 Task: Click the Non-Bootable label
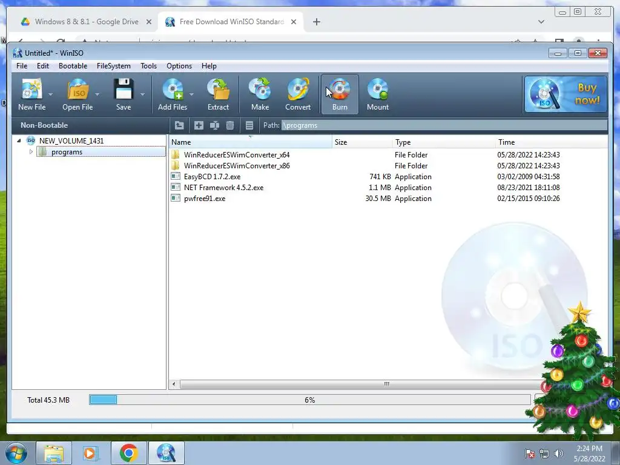(x=44, y=125)
